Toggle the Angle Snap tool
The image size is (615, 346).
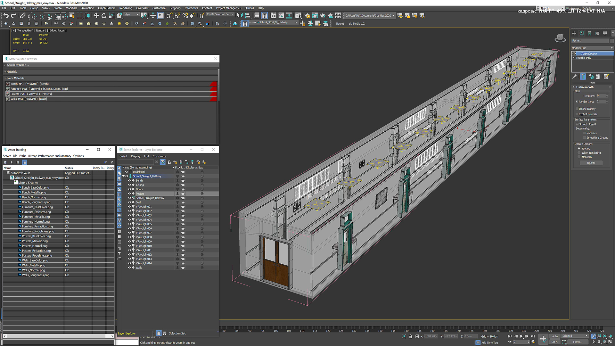[x=177, y=15]
